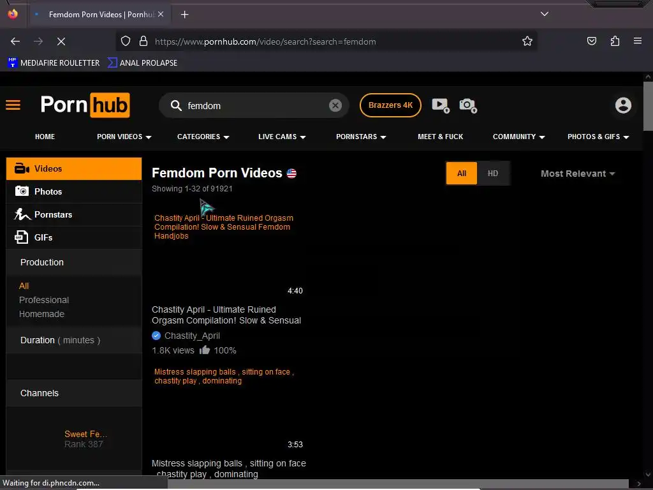The image size is (653, 490).
Task: Click the 3:53 video duration label
Action: [x=295, y=445]
